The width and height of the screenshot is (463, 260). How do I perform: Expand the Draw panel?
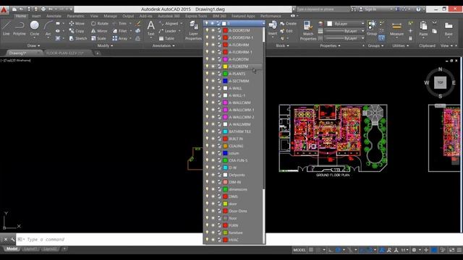(33, 45)
